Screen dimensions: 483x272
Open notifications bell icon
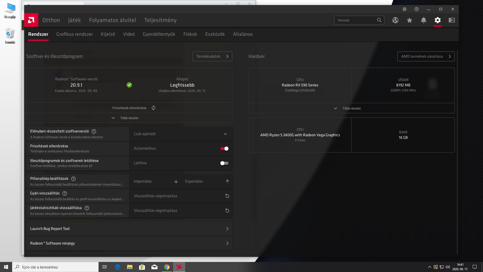click(423, 20)
